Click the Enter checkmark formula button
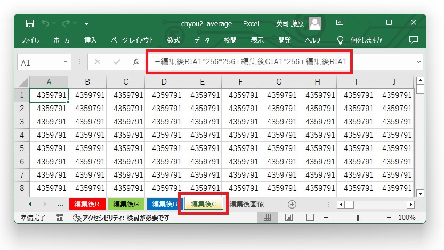This screenshot has height=250, width=444. point(117,62)
